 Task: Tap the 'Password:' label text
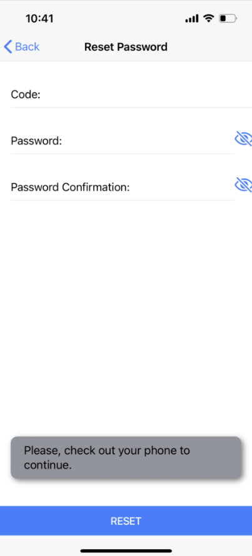(36, 141)
